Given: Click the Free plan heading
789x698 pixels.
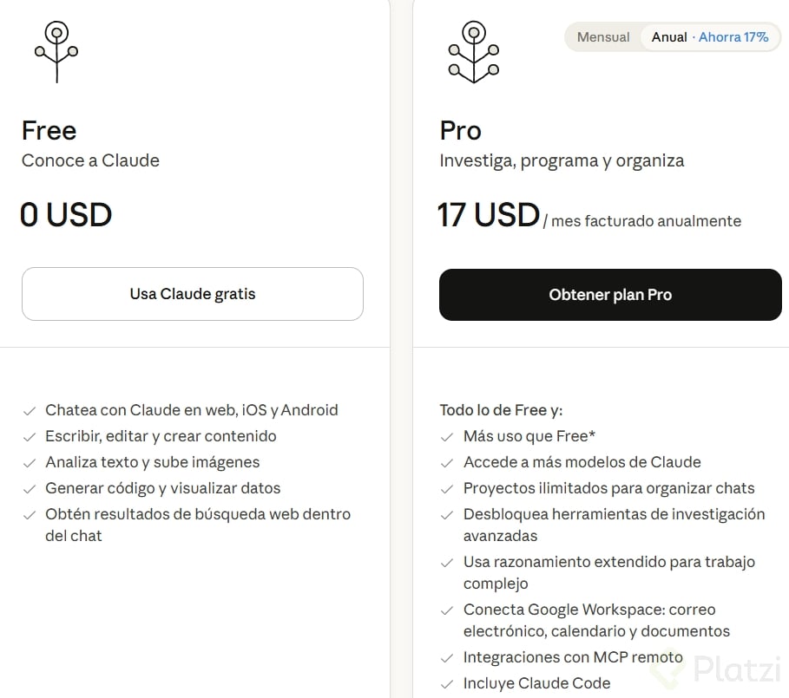Looking at the screenshot, I should pyautogui.click(x=49, y=131).
